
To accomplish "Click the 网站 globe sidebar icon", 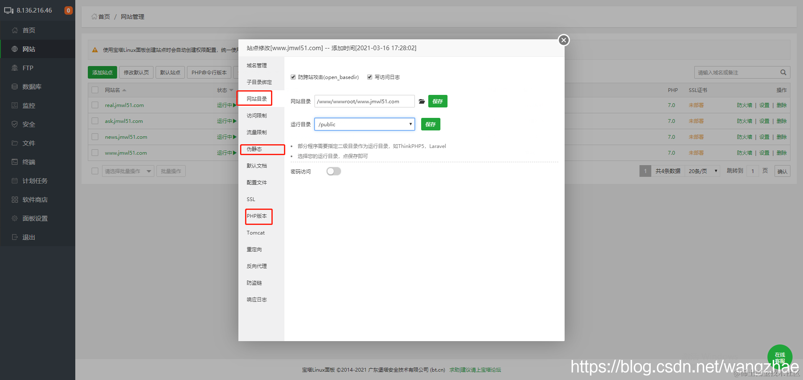I will (15, 49).
